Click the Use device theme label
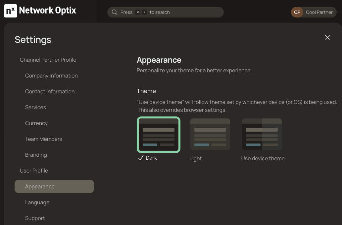Screen dimensions: 342x225 [x=263, y=158]
